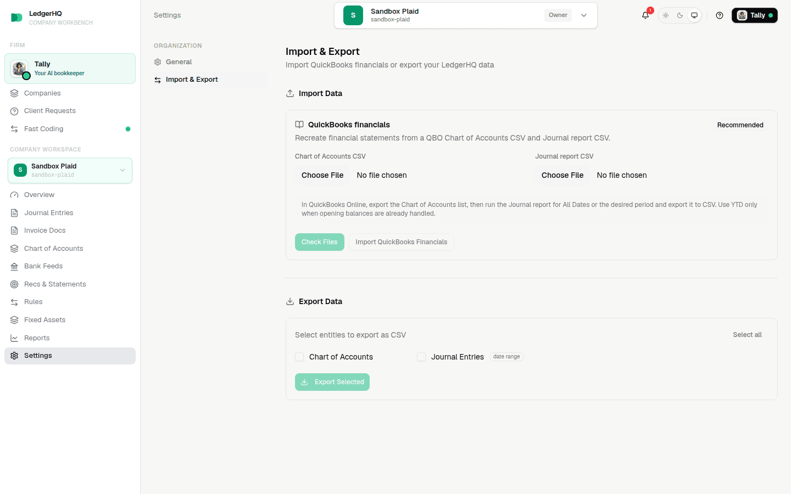Open the notifications bell
The width and height of the screenshot is (791, 494).
click(x=645, y=15)
